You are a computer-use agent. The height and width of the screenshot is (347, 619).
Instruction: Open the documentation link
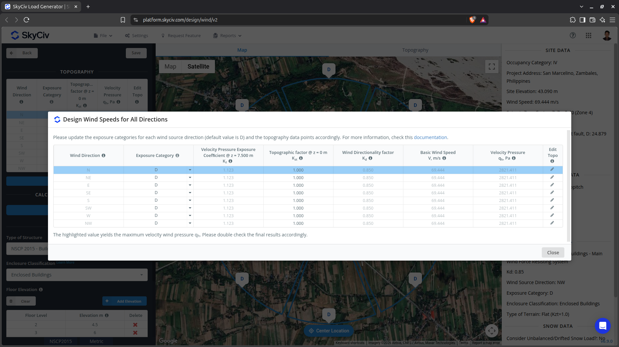point(430,137)
